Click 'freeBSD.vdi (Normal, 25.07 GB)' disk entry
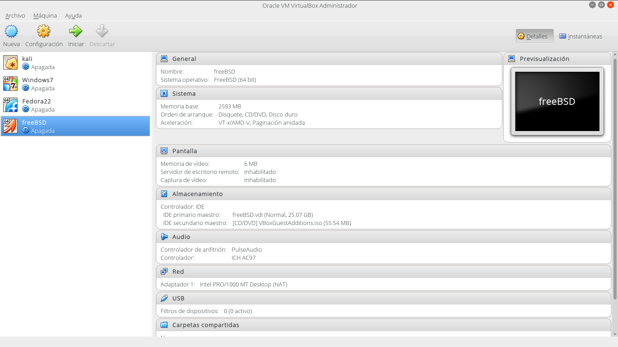618x347 pixels. (273, 215)
